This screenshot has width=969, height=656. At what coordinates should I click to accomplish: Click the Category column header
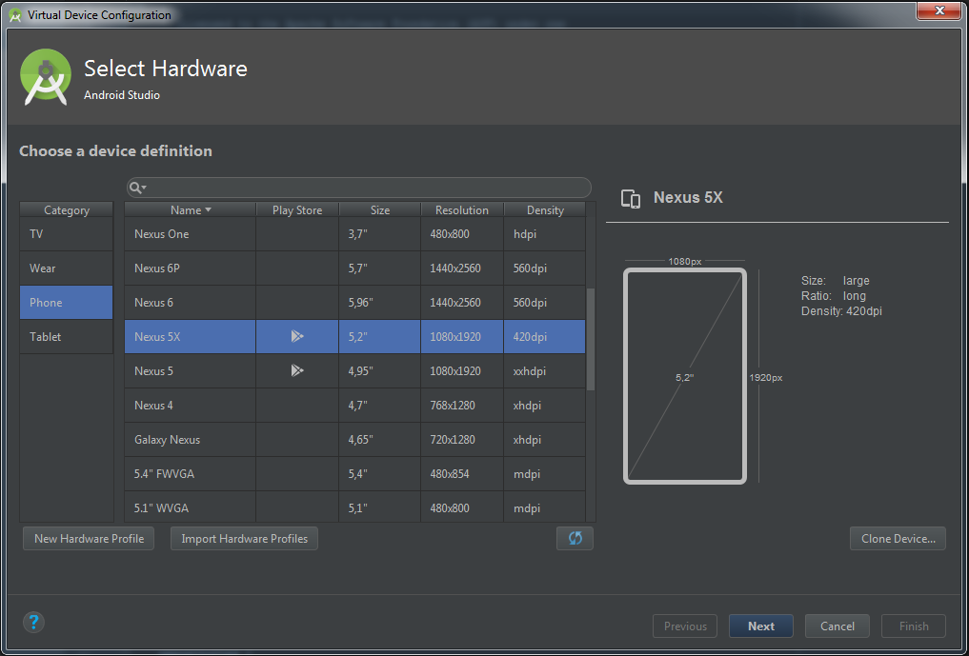[66, 210]
